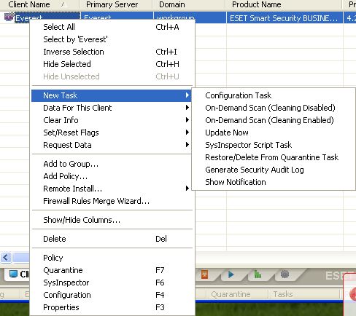Choose Add to Group menu entry
The width and height of the screenshot is (356, 316).
tap(71, 164)
